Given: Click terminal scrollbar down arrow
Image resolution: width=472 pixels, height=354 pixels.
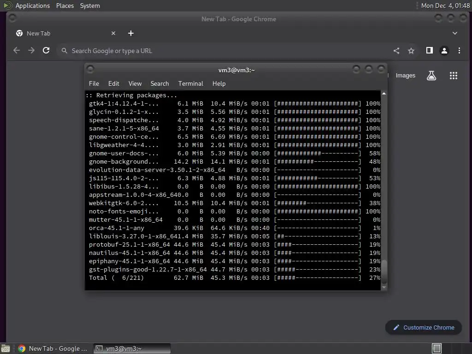Looking at the screenshot, I should click(384, 287).
